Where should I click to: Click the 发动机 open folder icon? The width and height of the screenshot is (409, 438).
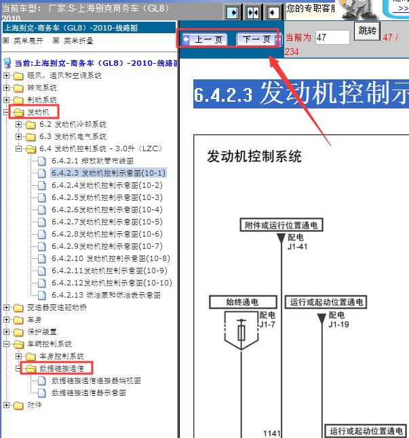click(18, 113)
